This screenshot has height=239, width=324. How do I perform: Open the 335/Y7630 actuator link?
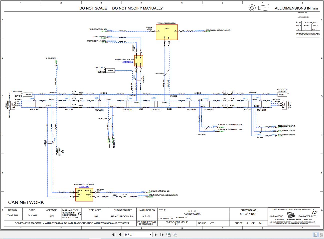point(84,186)
